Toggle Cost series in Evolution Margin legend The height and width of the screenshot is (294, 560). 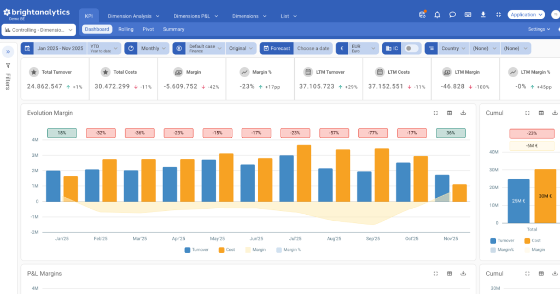pos(226,250)
